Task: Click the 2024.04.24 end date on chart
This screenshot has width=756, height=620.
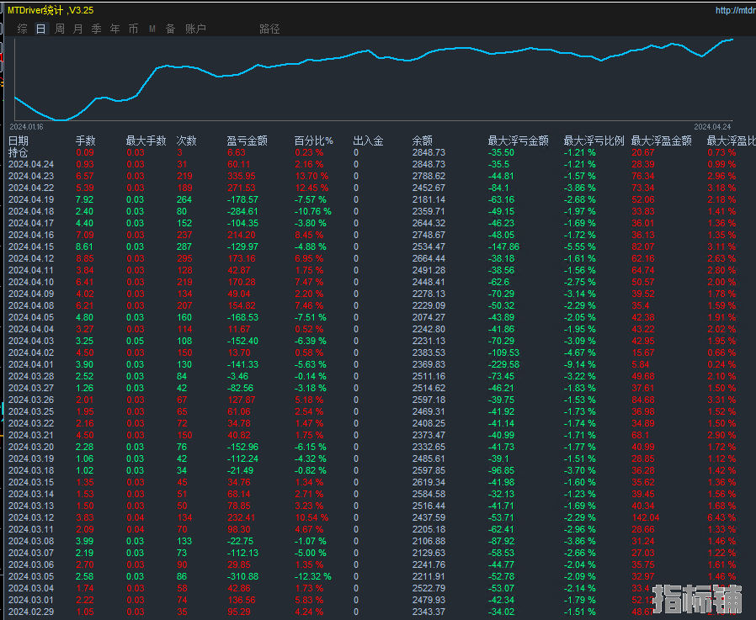Action: [712, 126]
